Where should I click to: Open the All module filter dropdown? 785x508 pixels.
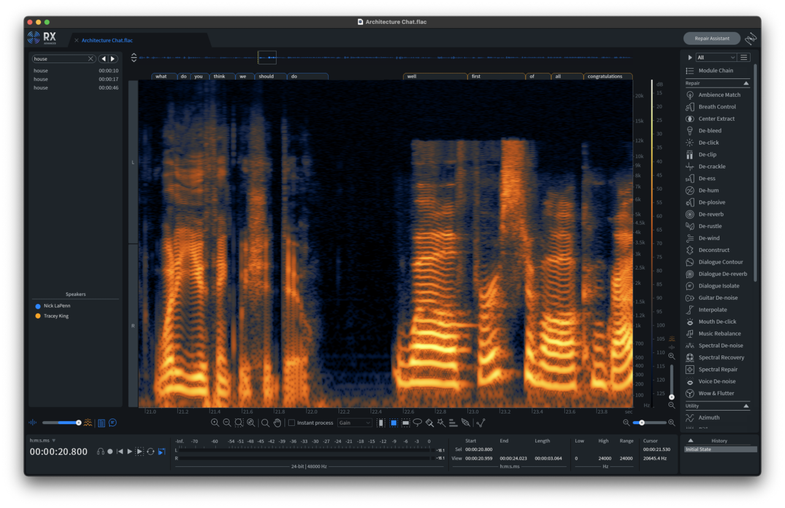(715, 58)
